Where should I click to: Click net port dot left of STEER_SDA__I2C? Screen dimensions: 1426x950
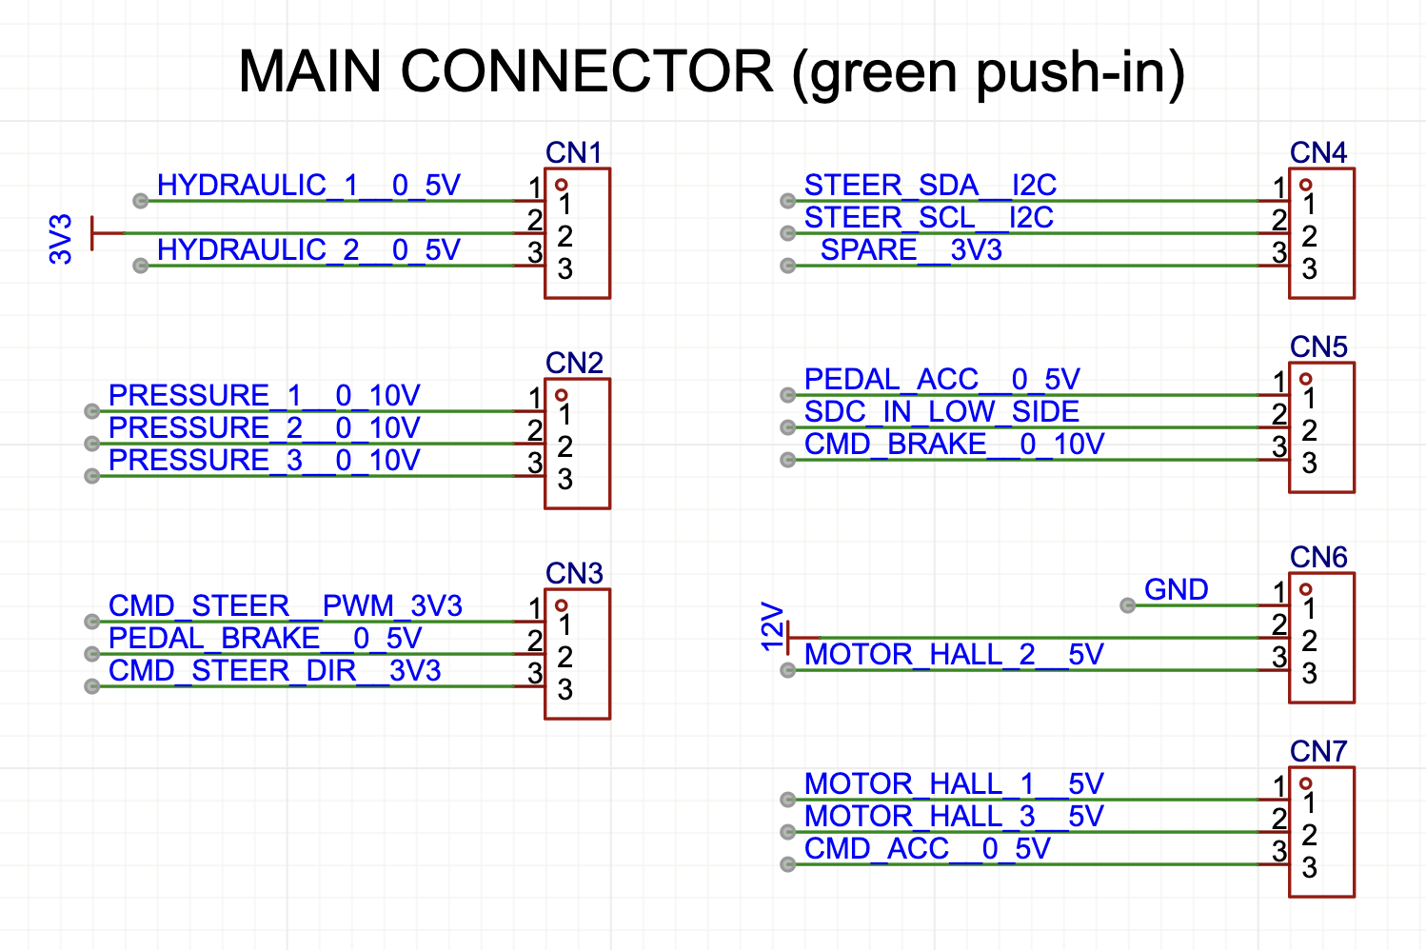pos(787,201)
